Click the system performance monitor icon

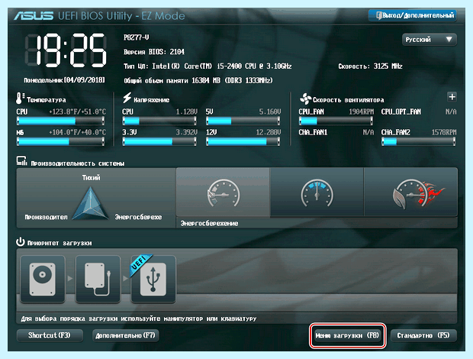tap(21, 161)
